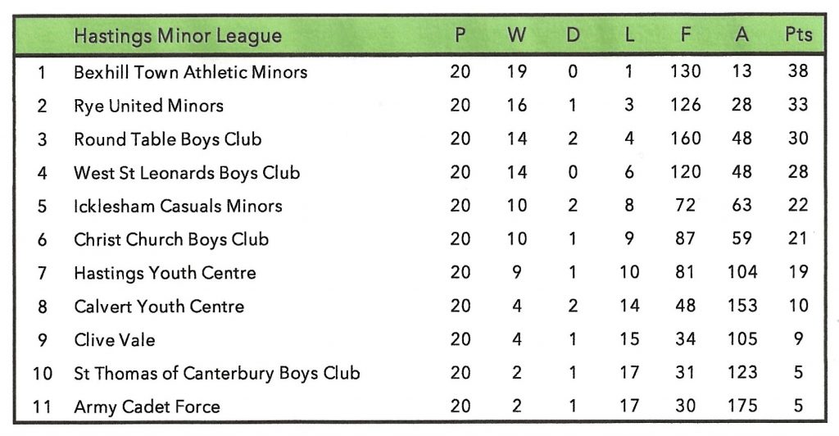Select West St Leonards Boys Club
This screenshot has height=436, width=839.
coord(187,173)
